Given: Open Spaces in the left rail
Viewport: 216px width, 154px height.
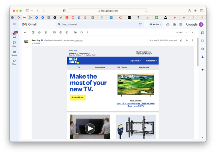Looking at the screenshot, I should click(14, 53).
